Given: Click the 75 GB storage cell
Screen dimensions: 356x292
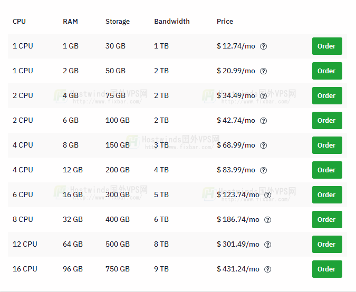Looking at the screenshot, I should coord(116,95).
